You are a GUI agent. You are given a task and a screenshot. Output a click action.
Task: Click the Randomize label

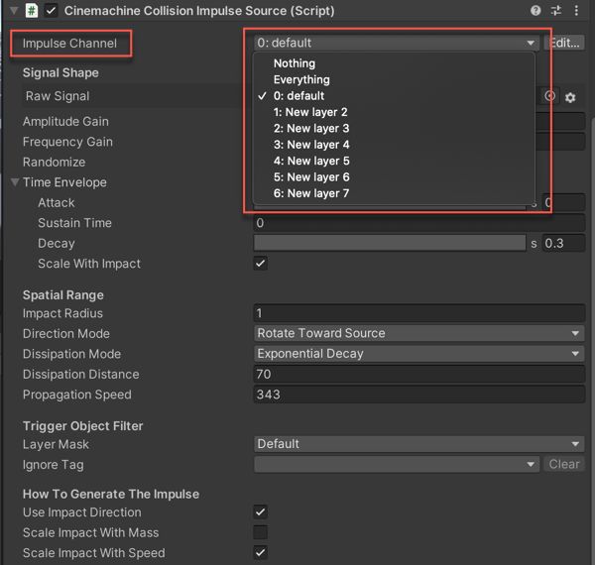(x=54, y=163)
